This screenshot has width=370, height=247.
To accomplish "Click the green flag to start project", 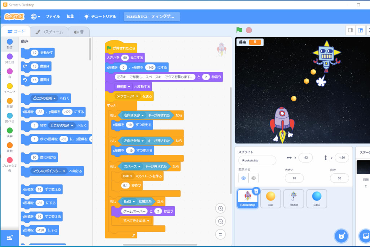I will tap(239, 30).
